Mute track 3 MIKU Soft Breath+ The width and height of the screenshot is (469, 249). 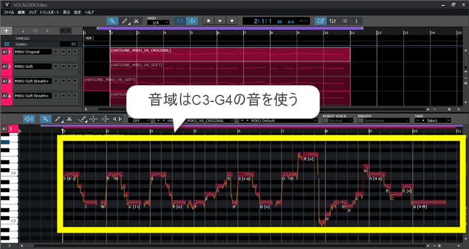[x=63, y=81]
